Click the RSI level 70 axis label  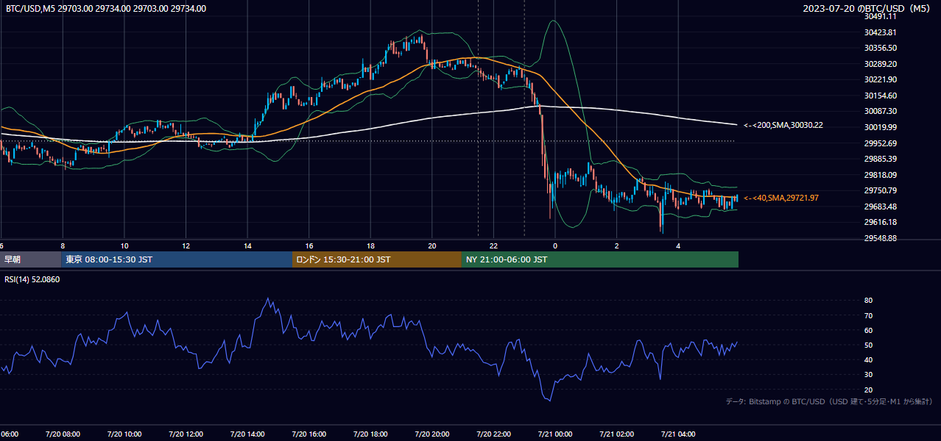click(x=869, y=315)
